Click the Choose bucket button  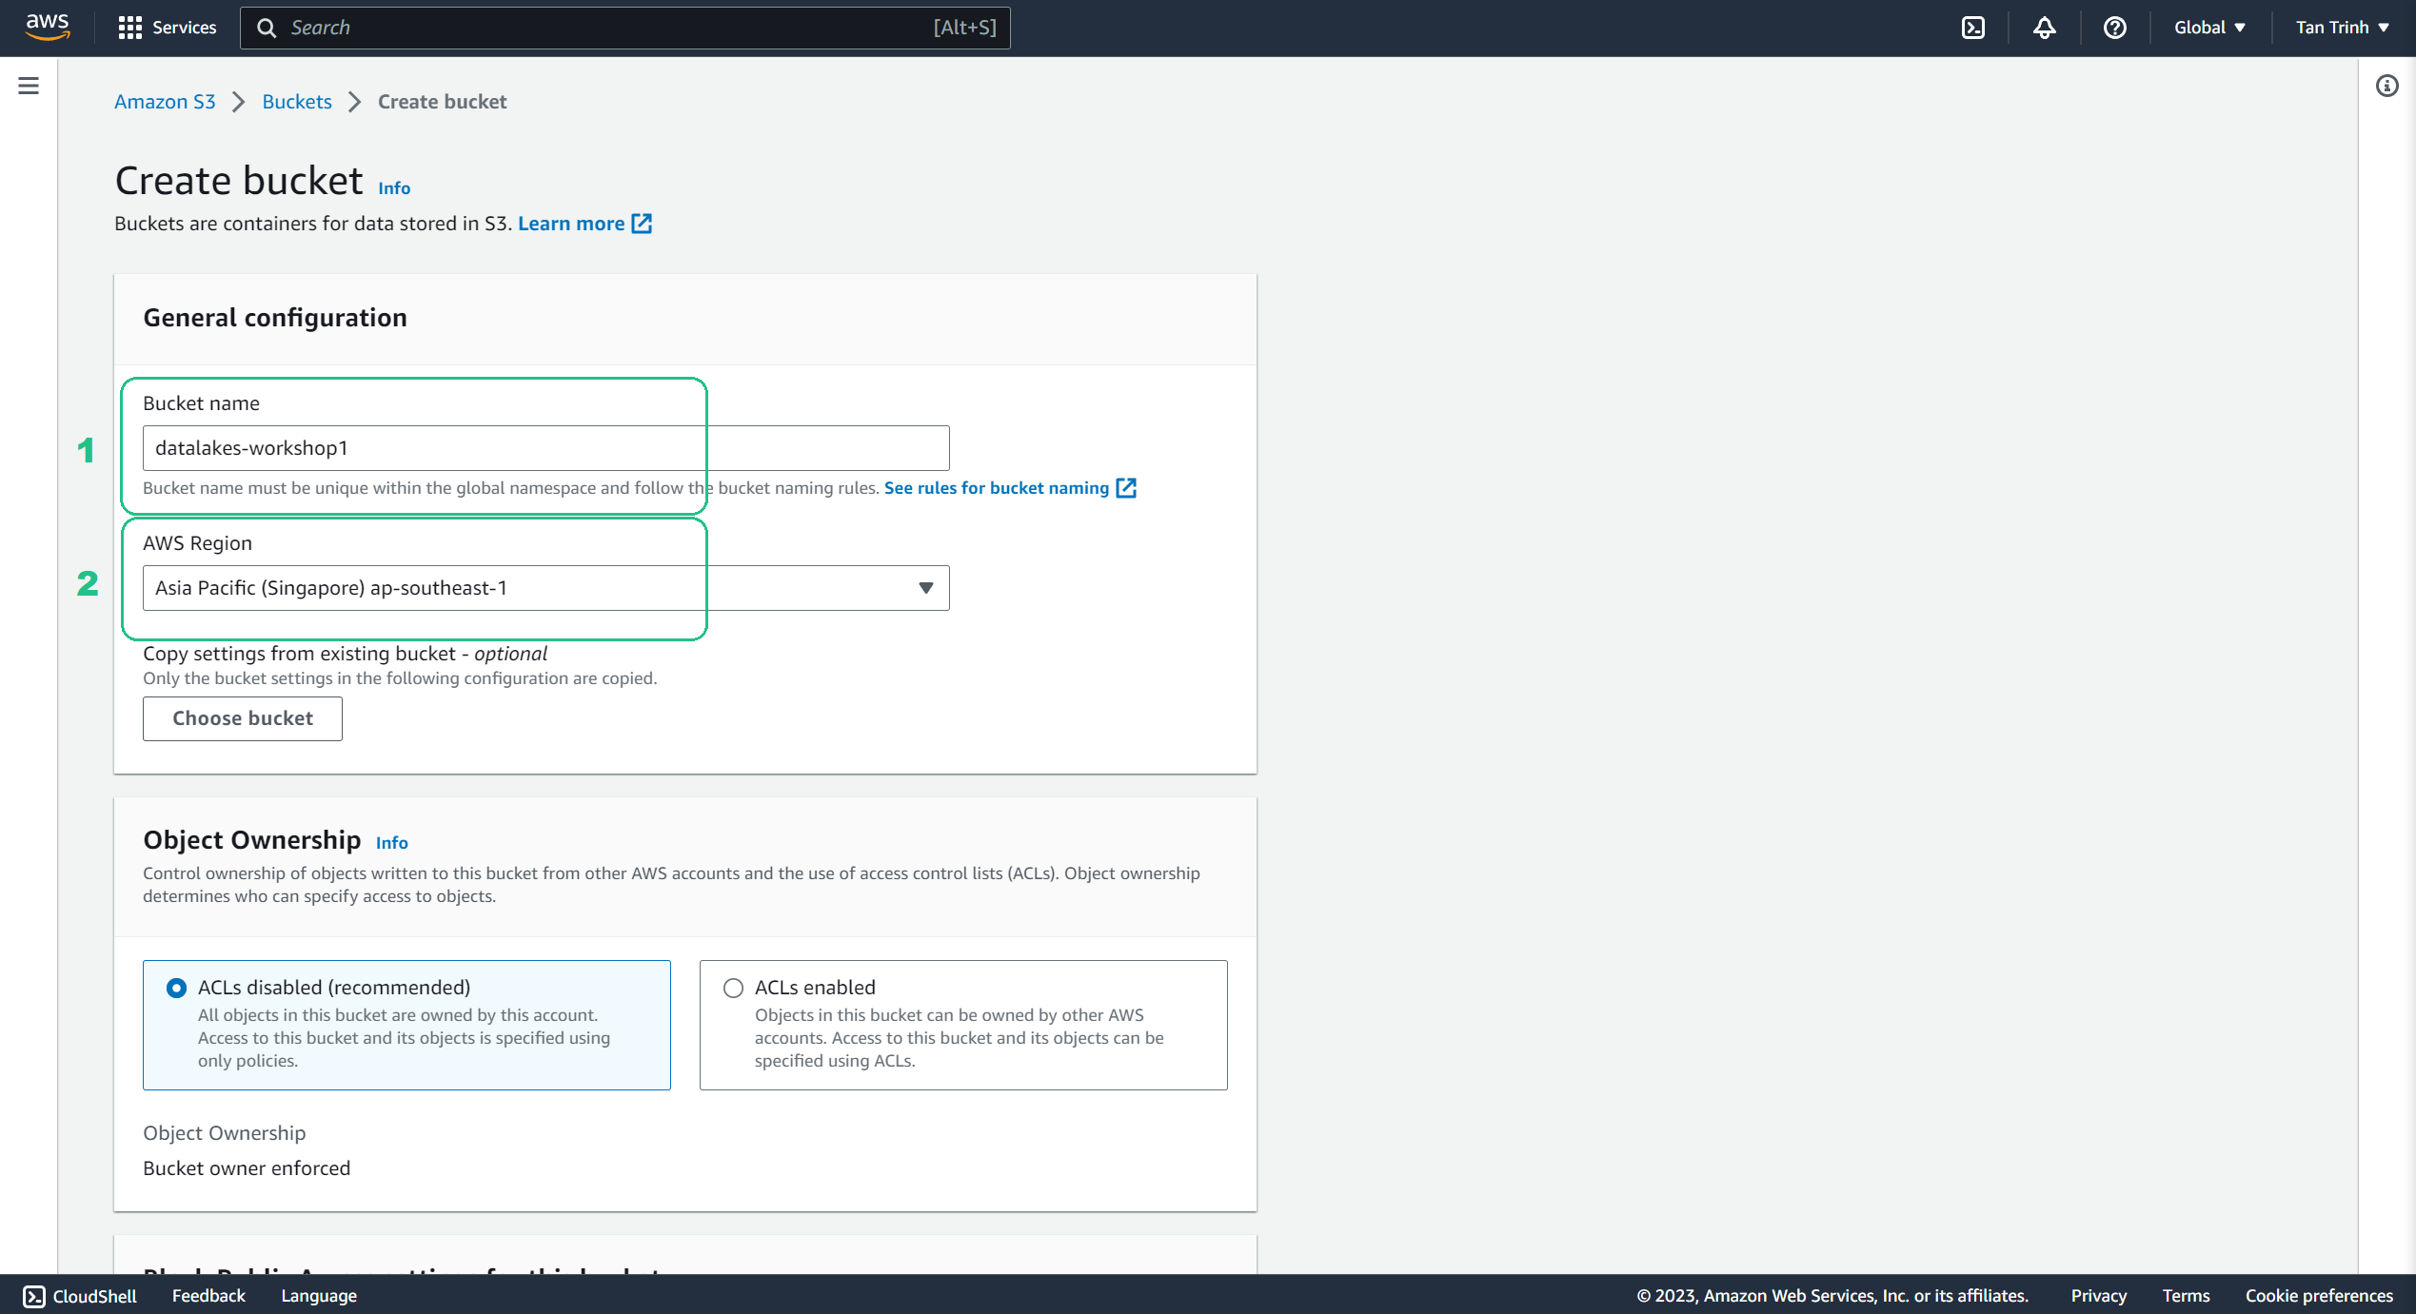coord(243,718)
